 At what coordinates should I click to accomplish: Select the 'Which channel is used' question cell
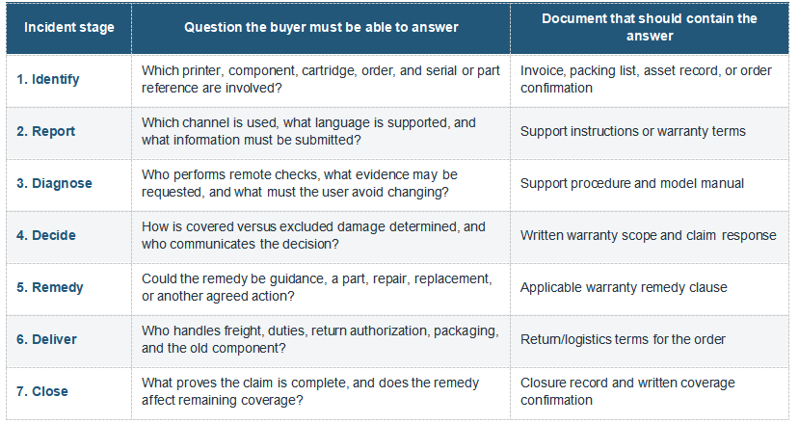click(x=321, y=132)
